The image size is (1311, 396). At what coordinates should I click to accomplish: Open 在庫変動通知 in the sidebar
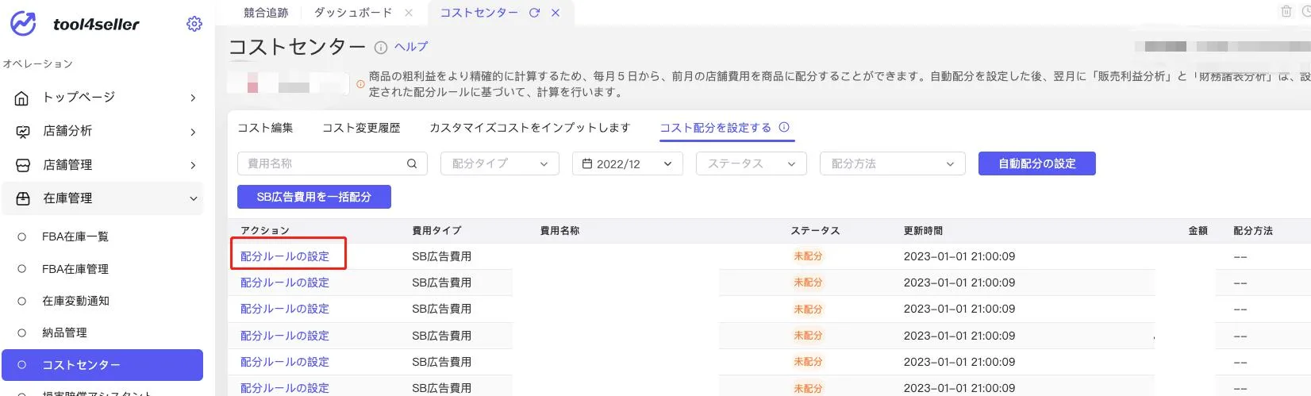coord(75,301)
